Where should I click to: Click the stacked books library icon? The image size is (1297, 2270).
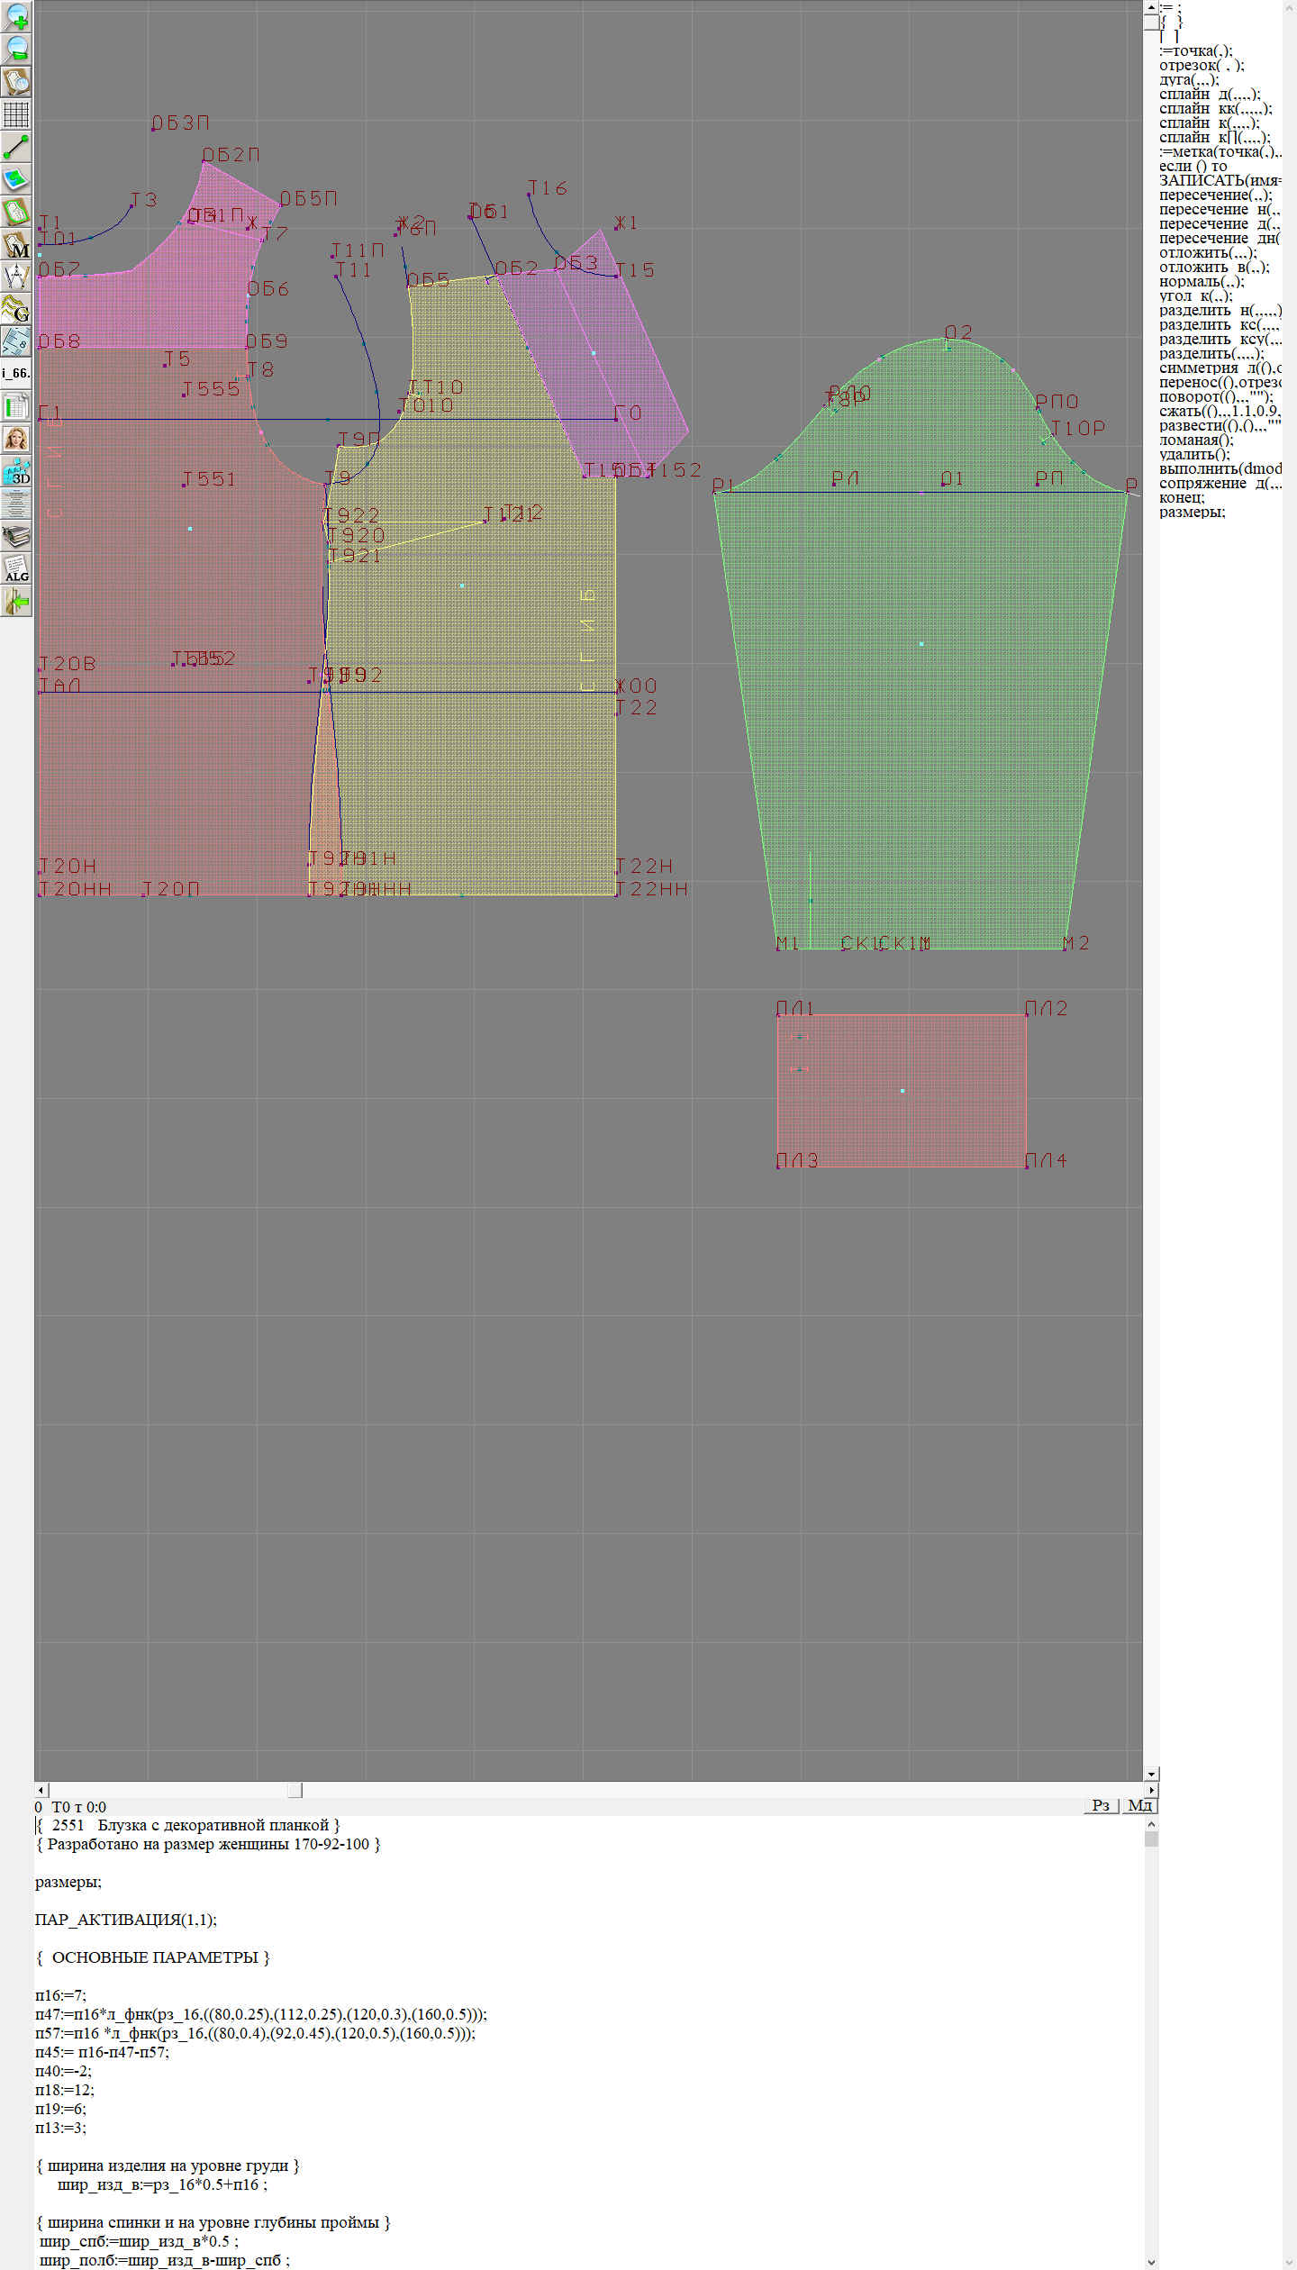click(16, 537)
